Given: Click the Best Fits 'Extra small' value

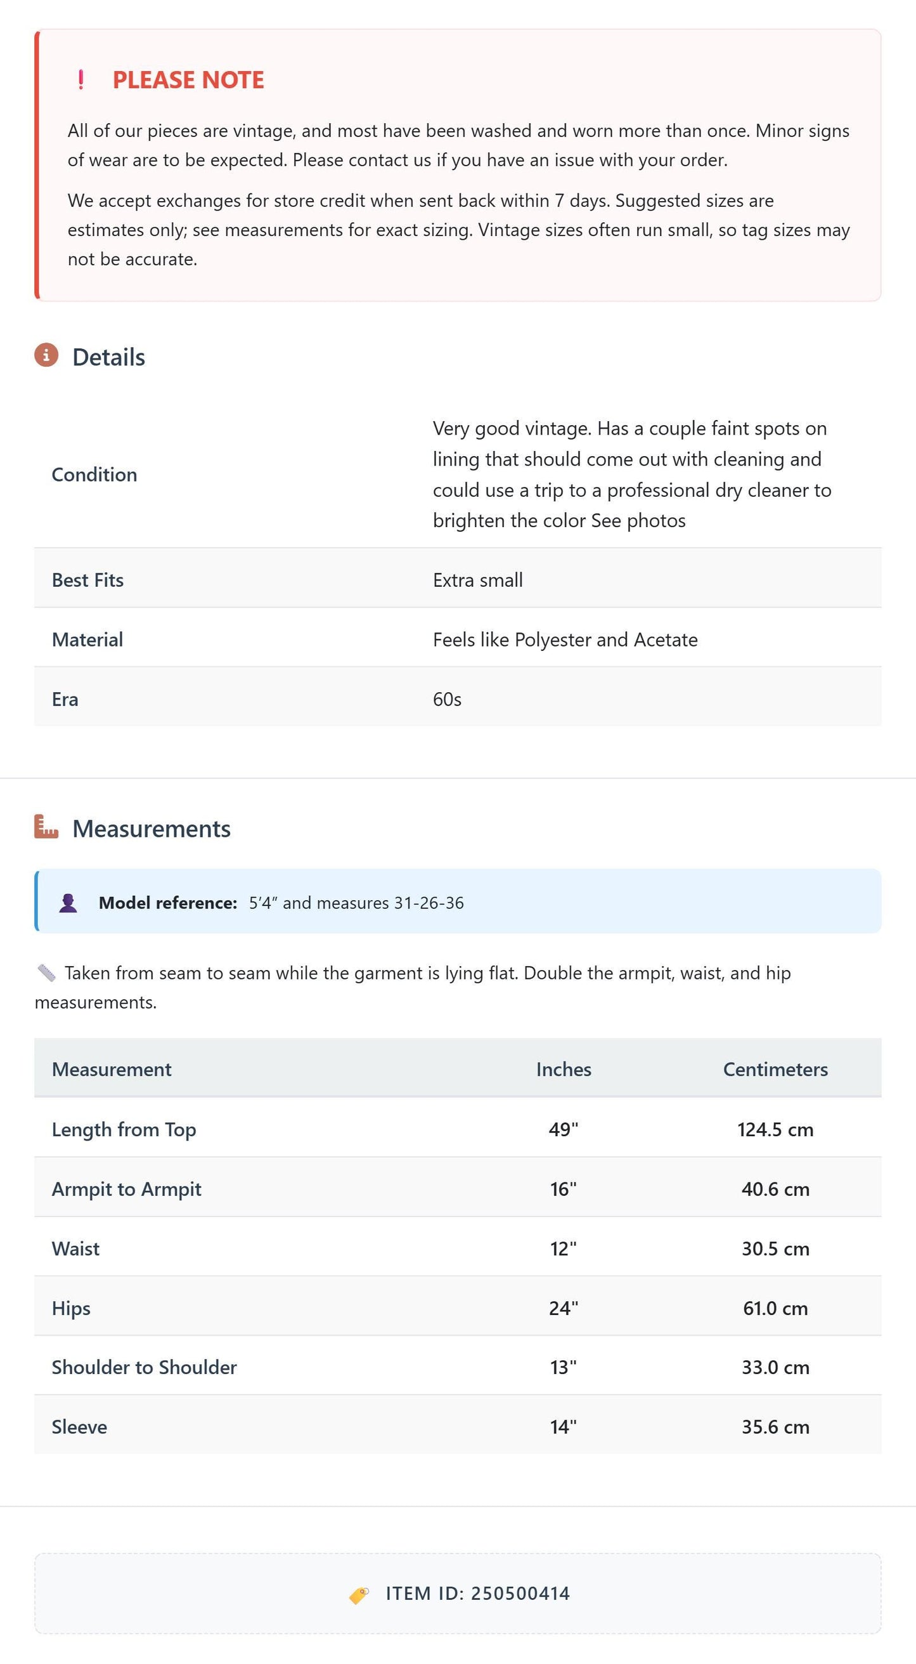Looking at the screenshot, I should 478,580.
